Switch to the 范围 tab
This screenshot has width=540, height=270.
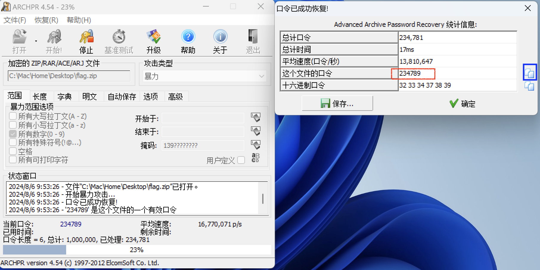pyautogui.click(x=15, y=96)
